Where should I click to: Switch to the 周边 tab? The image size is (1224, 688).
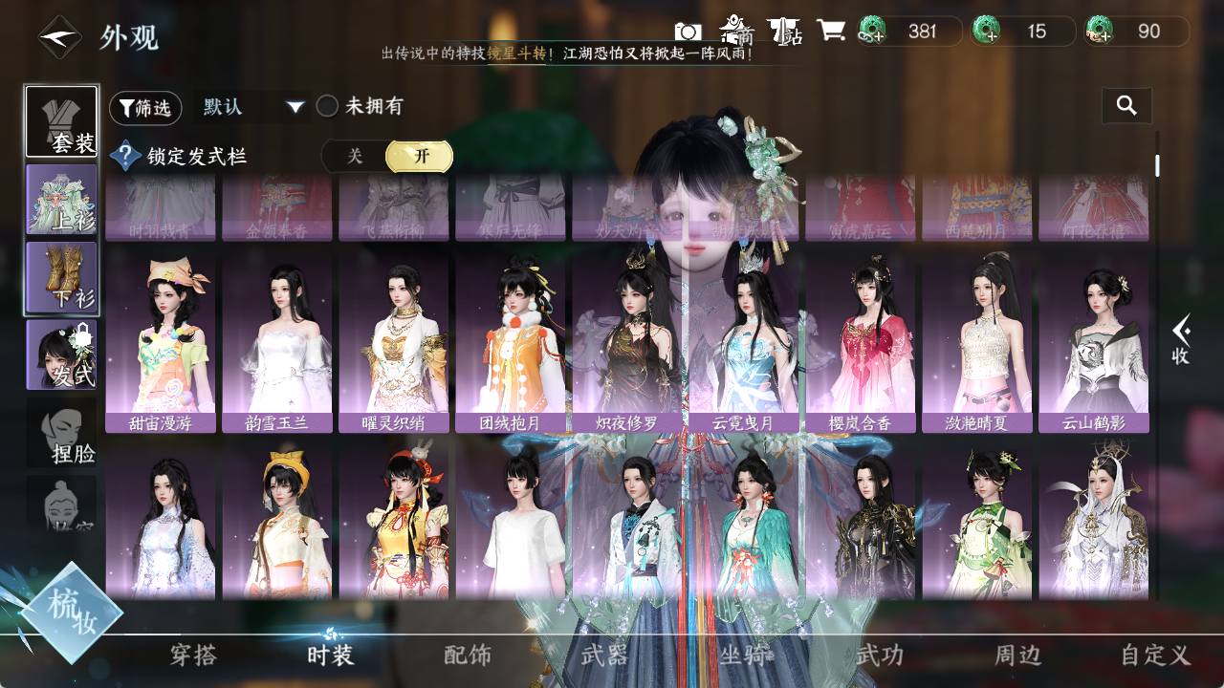(1017, 655)
